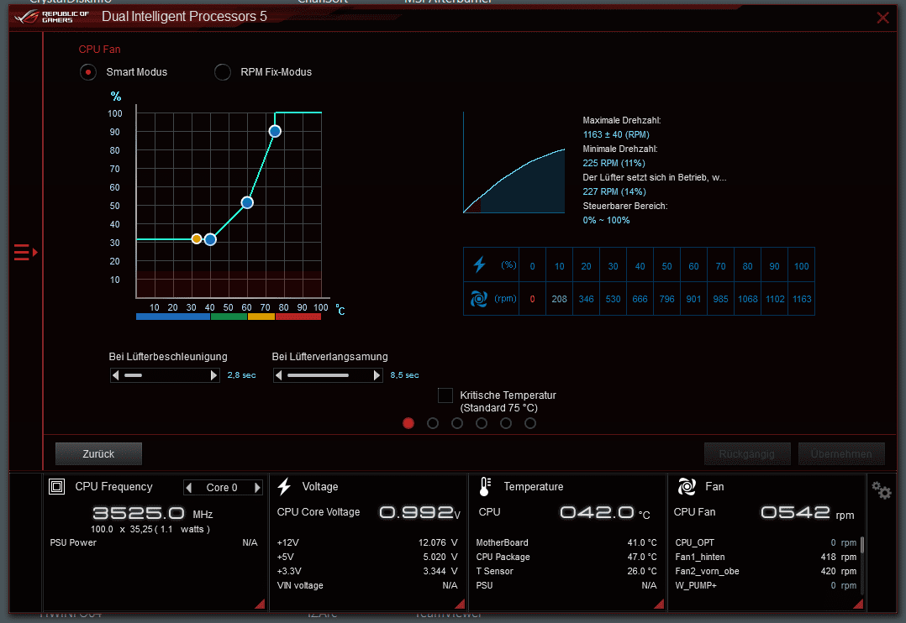Click the fan rpm icon in table

pyautogui.click(x=479, y=299)
